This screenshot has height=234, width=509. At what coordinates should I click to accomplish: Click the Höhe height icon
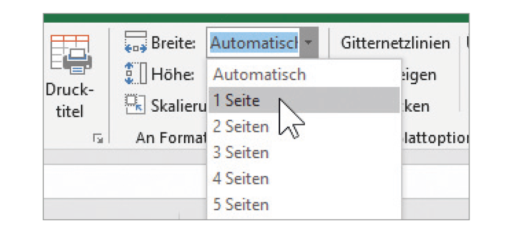[136, 73]
